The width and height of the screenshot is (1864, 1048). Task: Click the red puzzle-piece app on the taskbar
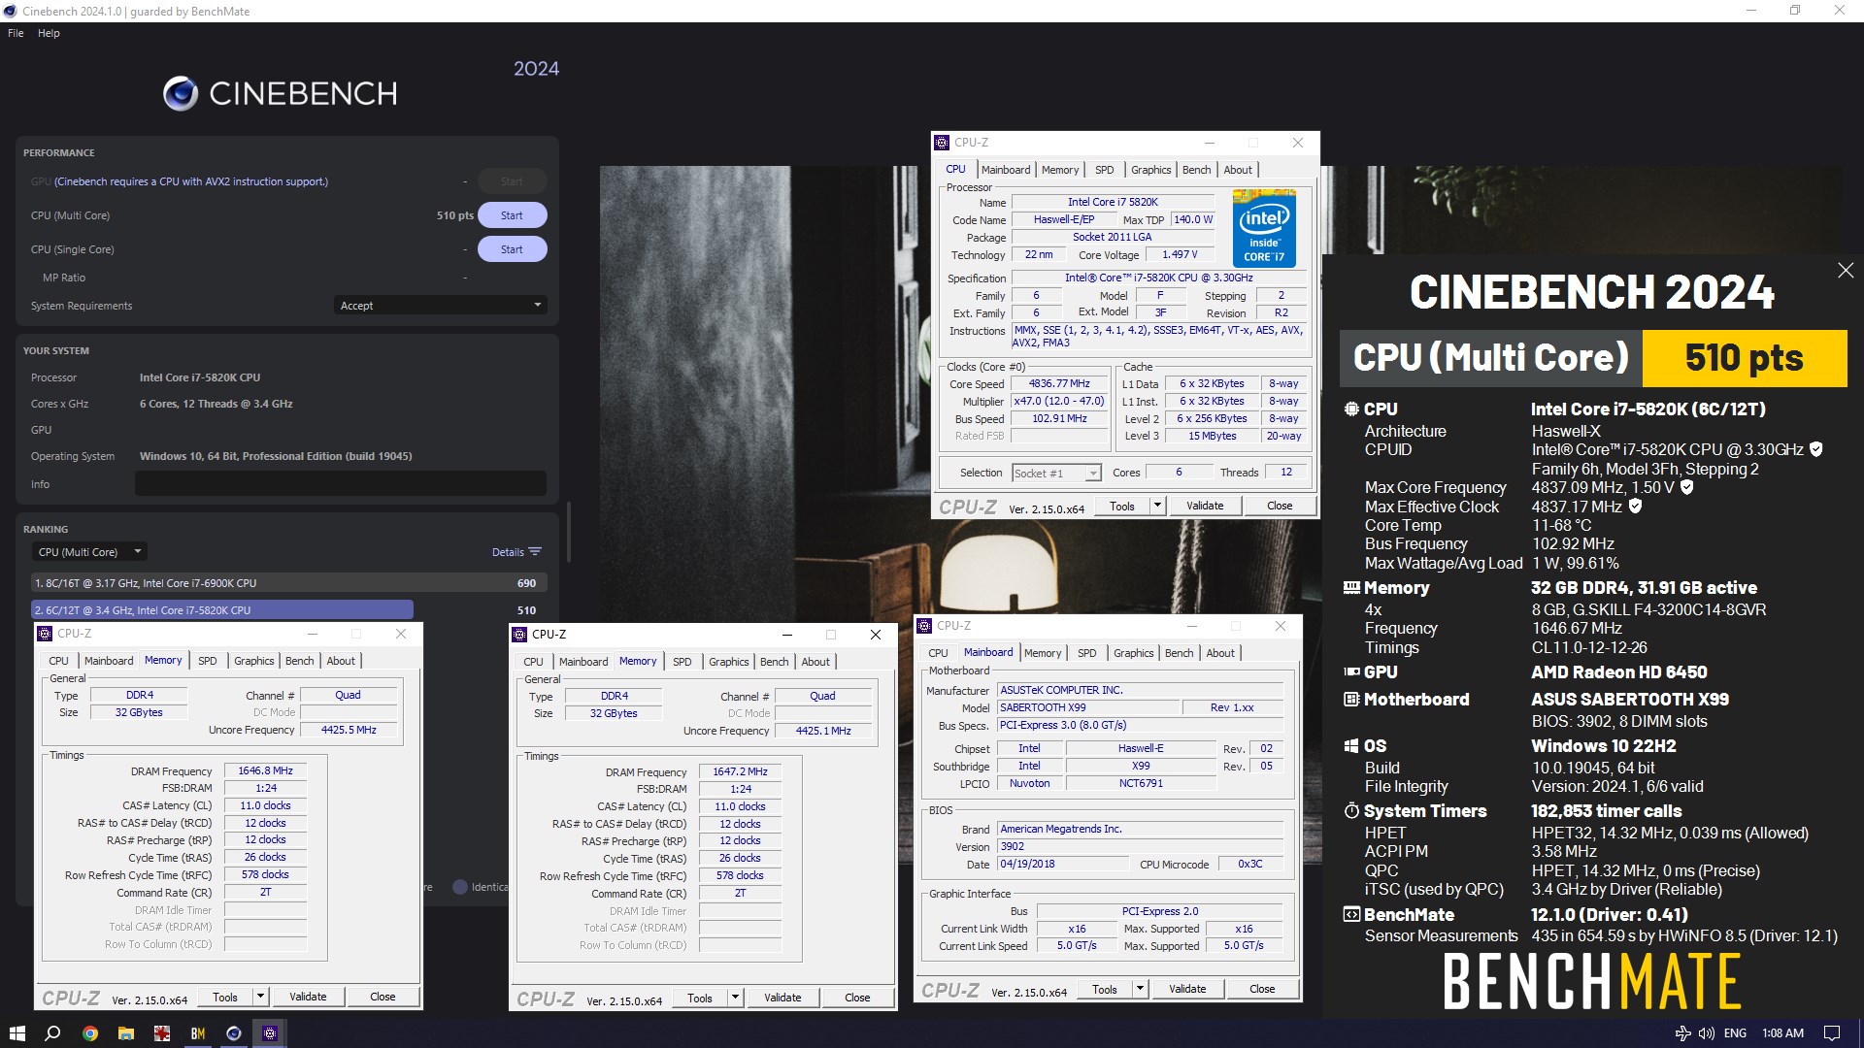click(x=162, y=1033)
